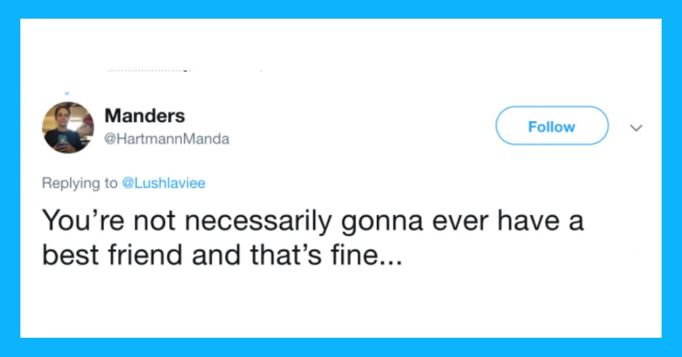Click the display name Manders
The image size is (682, 357).
144,116
